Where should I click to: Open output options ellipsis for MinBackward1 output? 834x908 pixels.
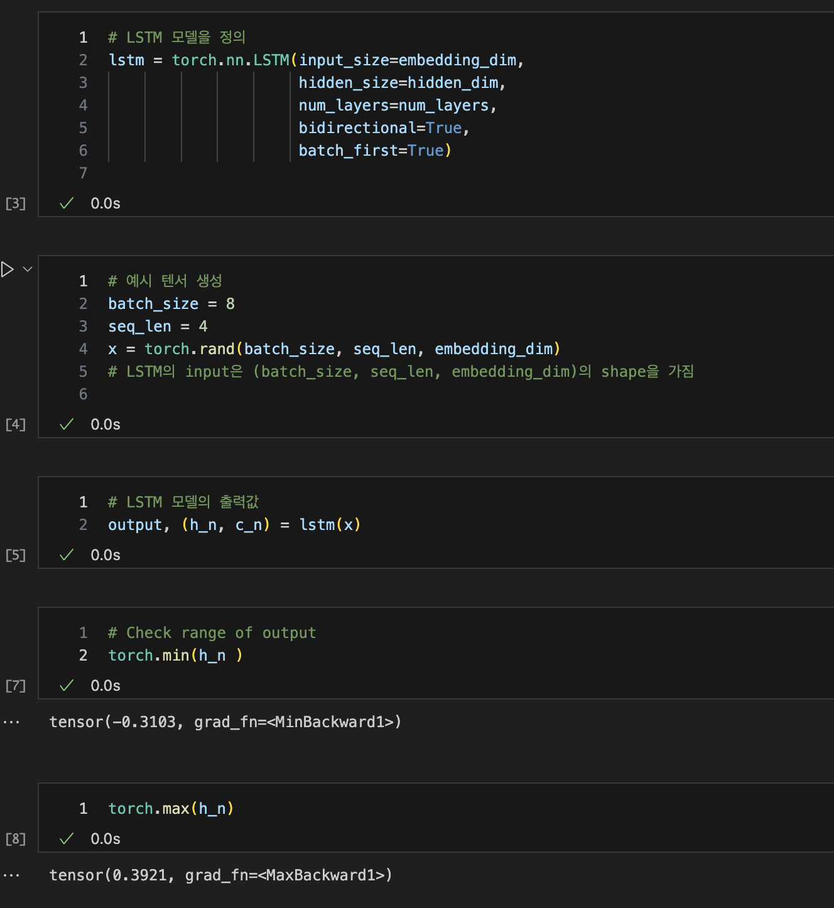[11, 723]
